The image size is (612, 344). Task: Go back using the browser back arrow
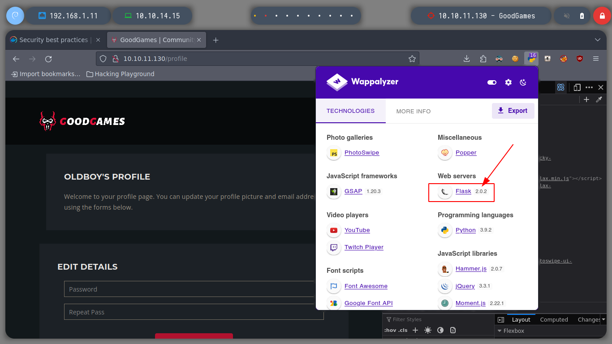pos(16,59)
